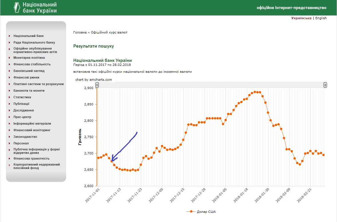The width and height of the screenshot is (337, 222).
Task: Open Фінансова грамотність menu item
Action: (31, 158)
